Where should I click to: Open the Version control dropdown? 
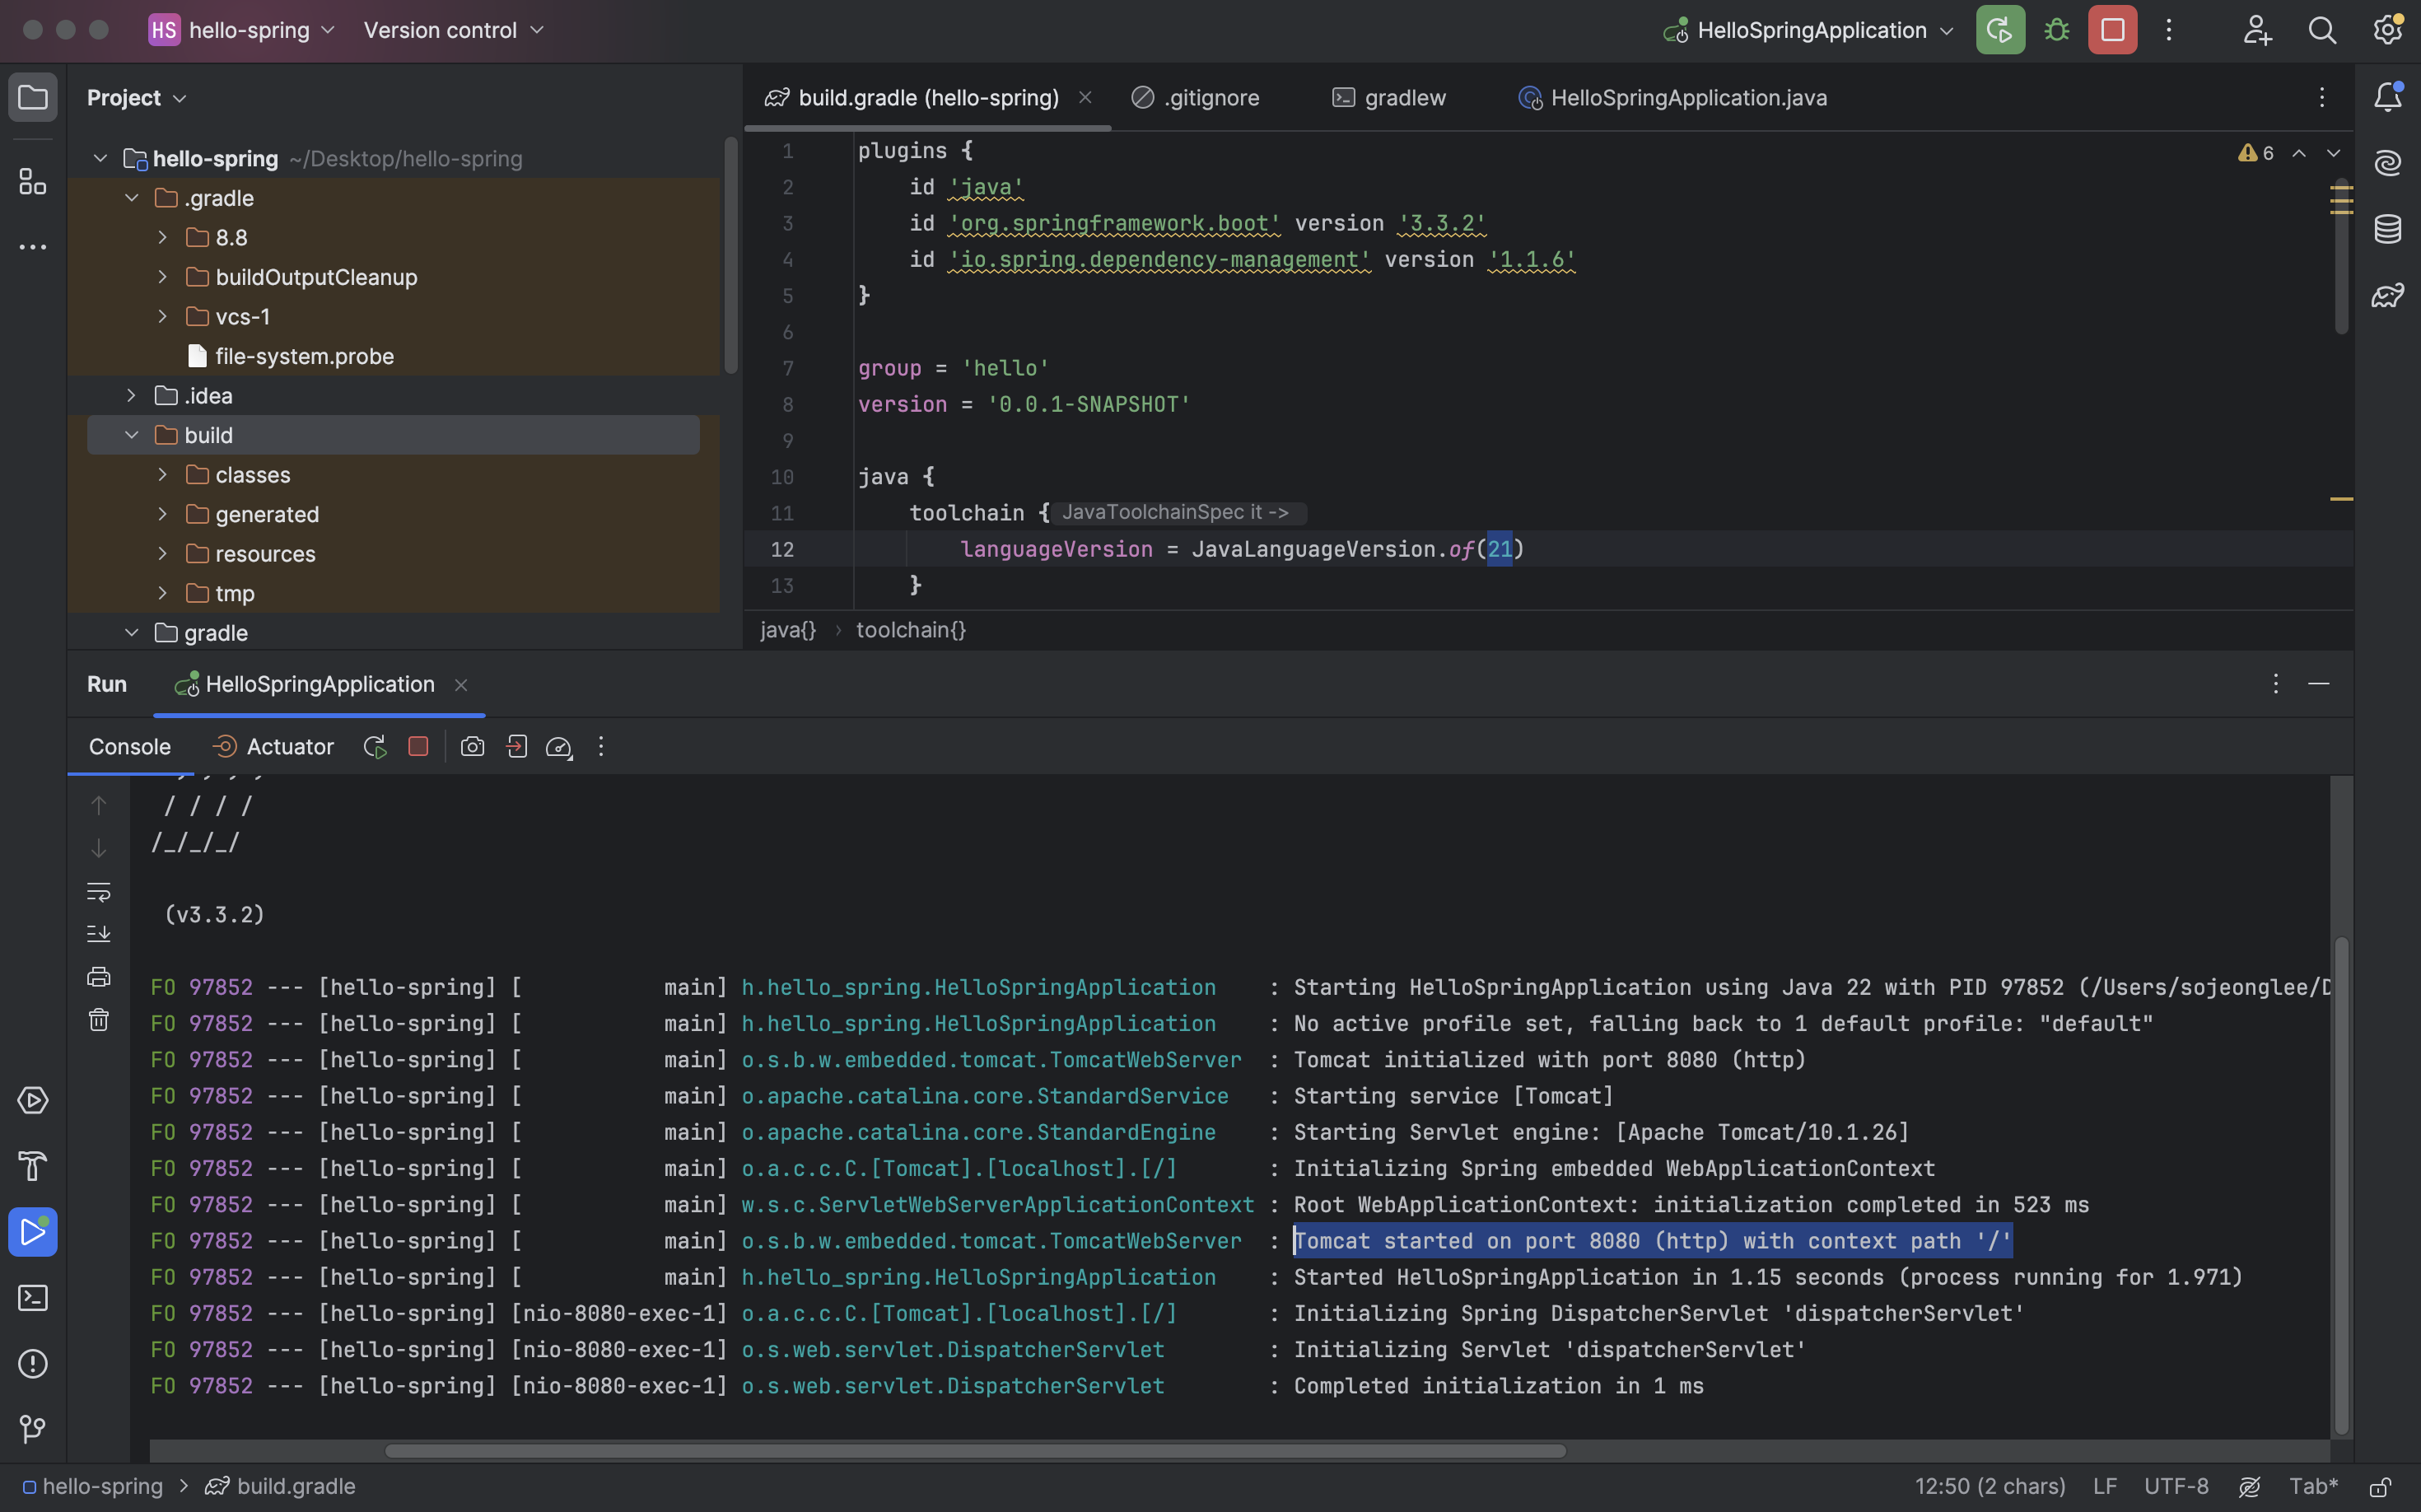pos(454,30)
